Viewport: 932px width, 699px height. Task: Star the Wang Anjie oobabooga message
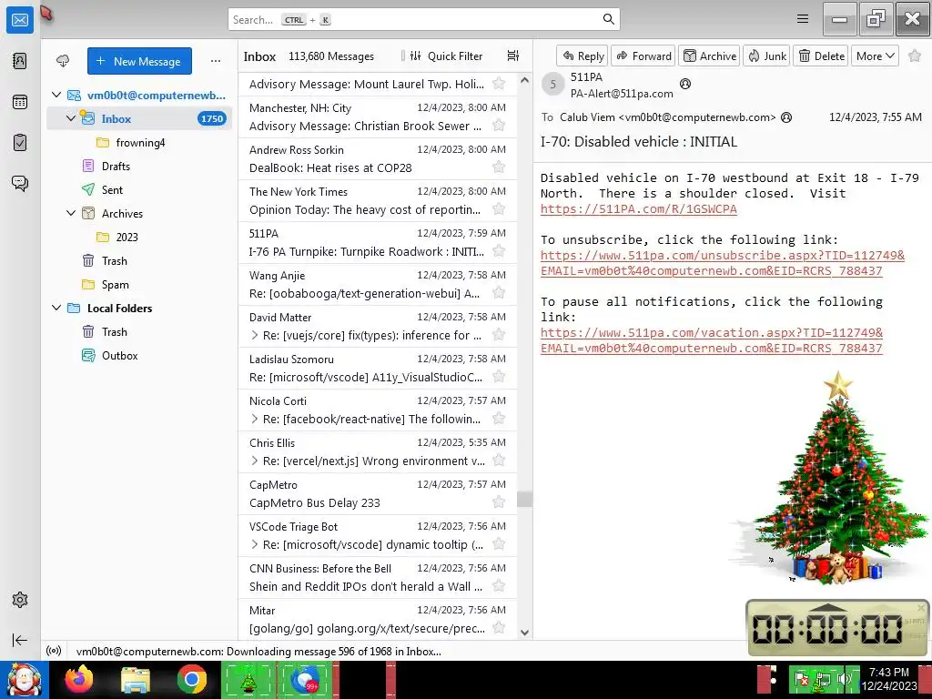(499, 293)
